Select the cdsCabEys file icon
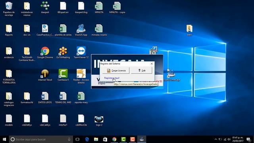Image resolution: width=254 pixels, height=143 pixels. click(45, 119)
